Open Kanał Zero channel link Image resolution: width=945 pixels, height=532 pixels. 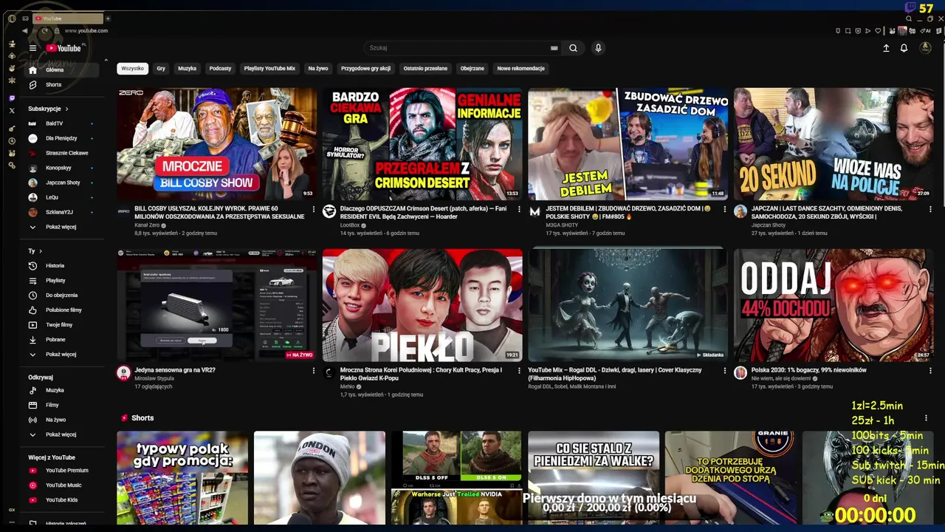pyautogui.click(x=147, y=225)
